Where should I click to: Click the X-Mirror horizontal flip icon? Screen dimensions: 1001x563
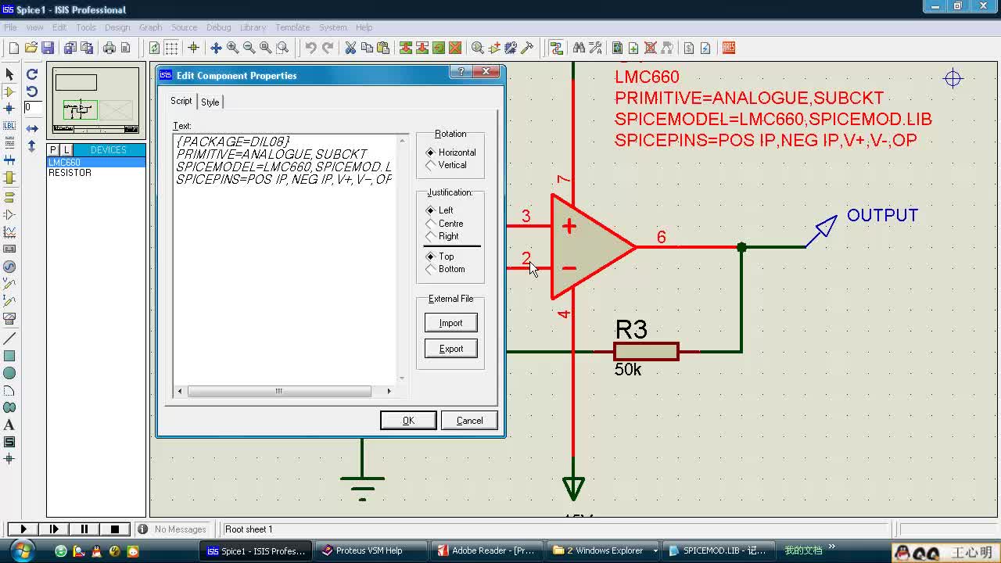[32, 128]
